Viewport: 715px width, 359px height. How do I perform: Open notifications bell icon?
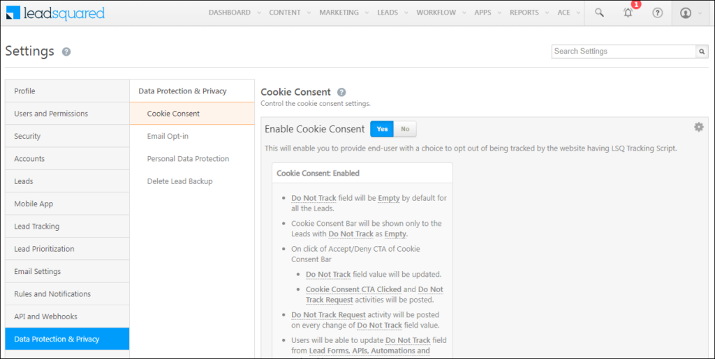[x=628, y=13]
